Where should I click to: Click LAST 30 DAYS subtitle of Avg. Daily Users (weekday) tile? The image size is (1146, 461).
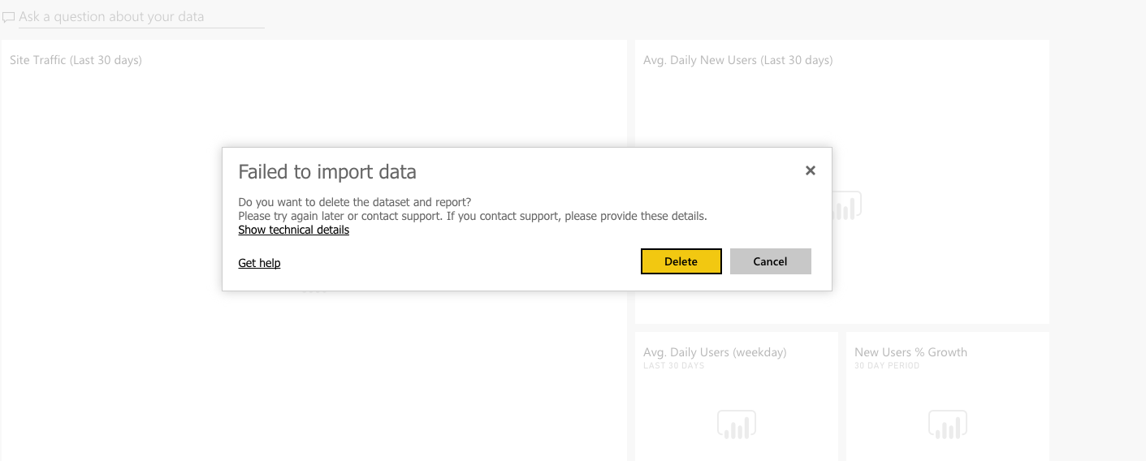[x=673, y=366]
